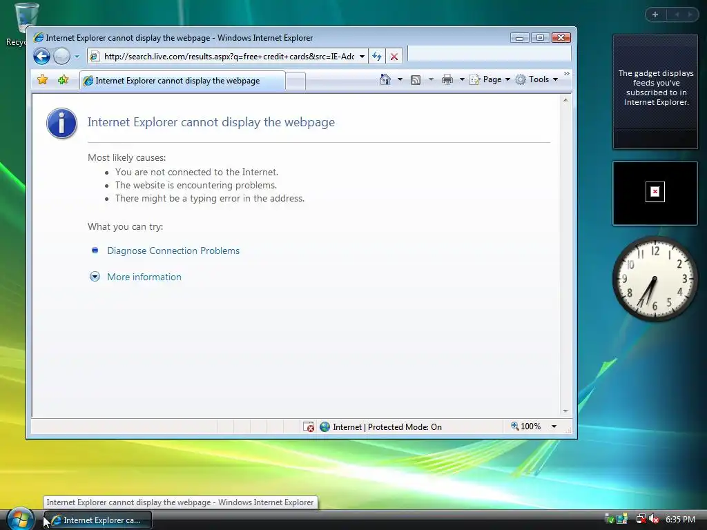
Task: Click the muted volume tray icon
Action: pyautogui.click(x=654, y=519)
